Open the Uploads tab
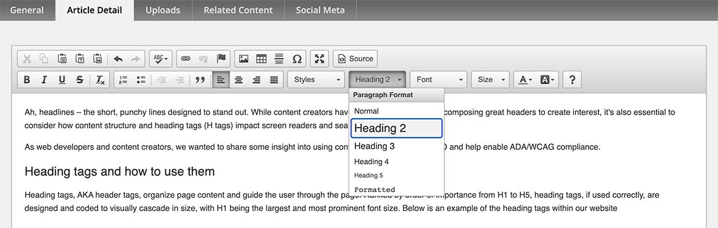Viewport: 718px width, 228px height. (162, 10)
